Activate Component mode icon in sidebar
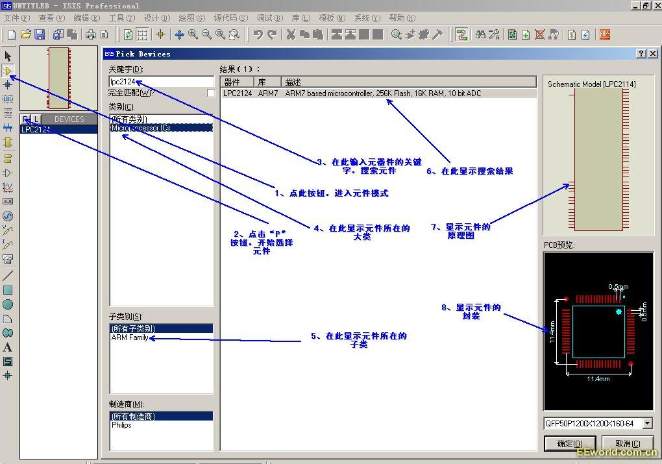Screen dimensions: 662x464 click(8, 71)
